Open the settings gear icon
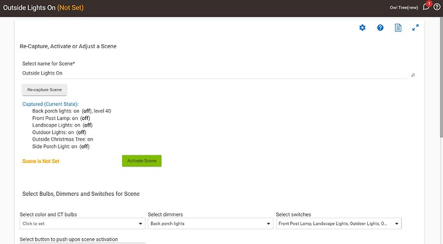Viewport: 443px width, 244px height. coord(362,28)
